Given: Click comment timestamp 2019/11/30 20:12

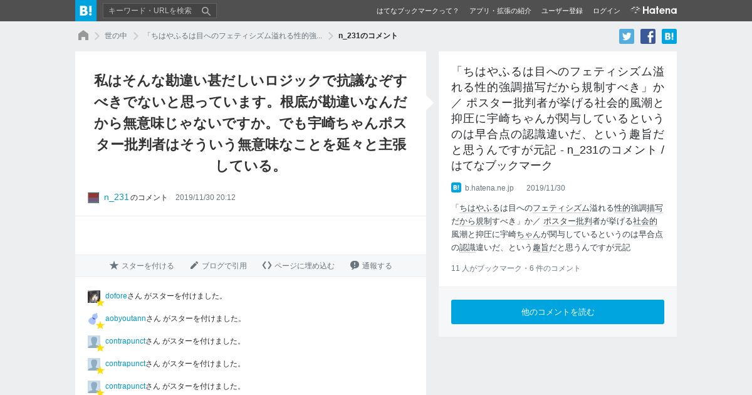Looking at the screenshot, I should [206, 197].
